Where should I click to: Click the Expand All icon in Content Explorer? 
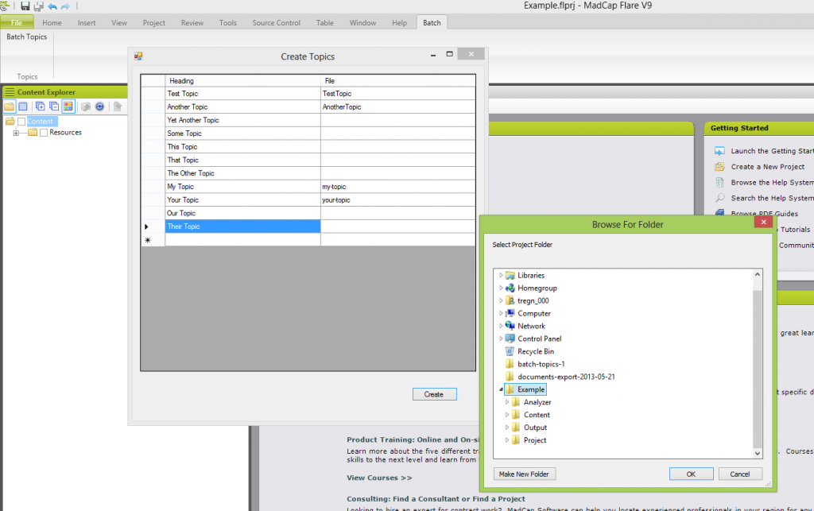pos(40,106)
